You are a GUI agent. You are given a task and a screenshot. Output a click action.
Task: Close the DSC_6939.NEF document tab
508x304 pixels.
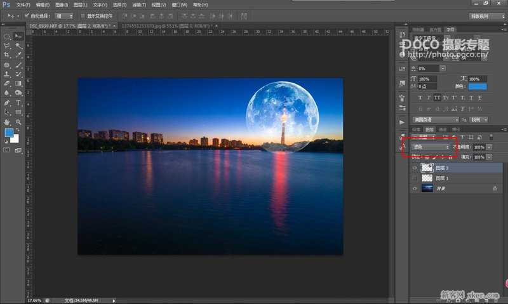click(114, 25)
